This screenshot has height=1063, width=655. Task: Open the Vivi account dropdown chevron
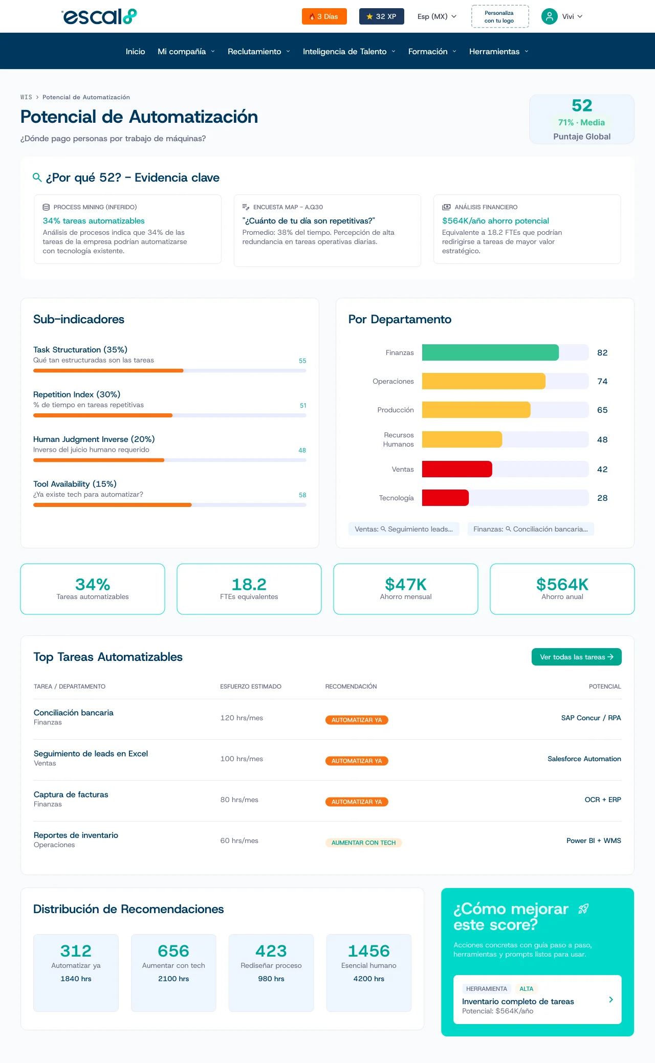580,16
